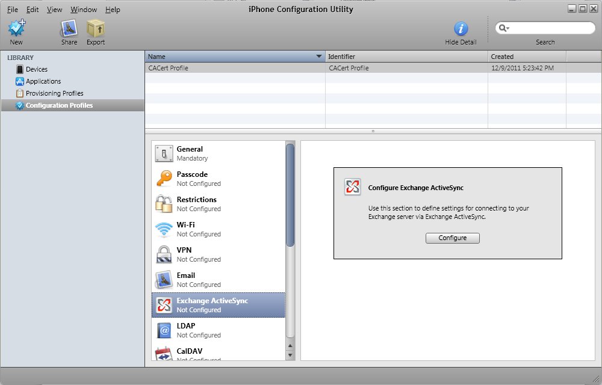Select Provisioning Profiles in the sidebar

coord(54,93)
